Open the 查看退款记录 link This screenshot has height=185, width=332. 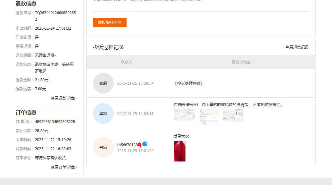(x=297, y=47)
